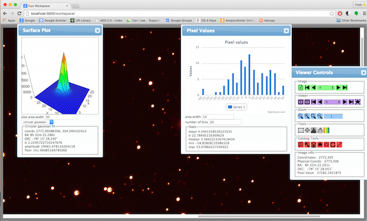The width and height of the screenshot is (367, 221).
Task: Open the image frame number dropdown
Action: point(326,87)
